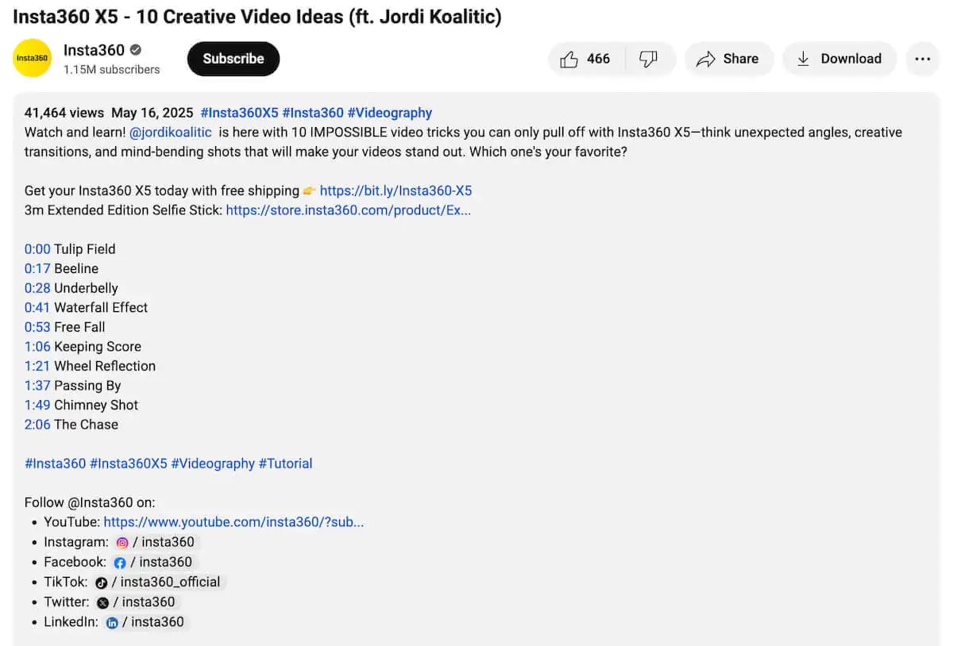Click the thumbs up like icon
Image resolution: width=953 pixels, height=646 pixels.
pos(569,59)
